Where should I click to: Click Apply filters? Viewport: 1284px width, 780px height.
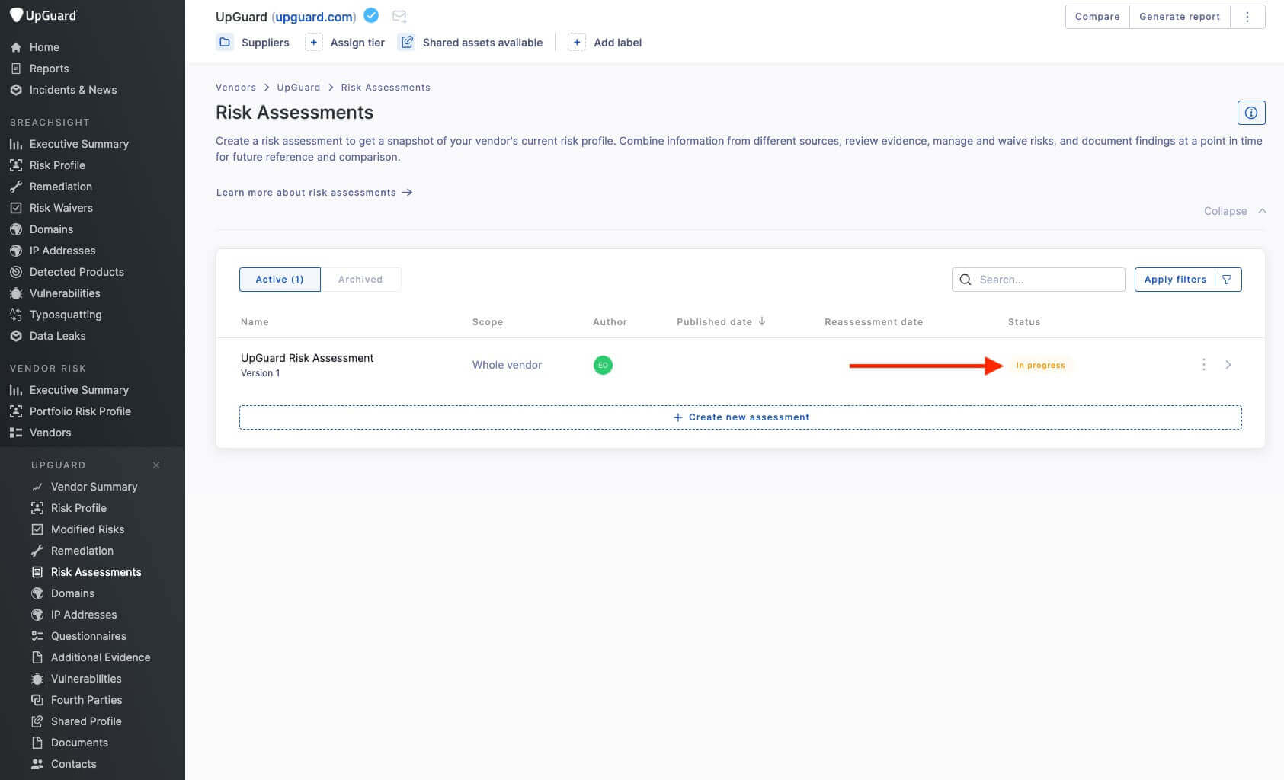[1187, 280]
